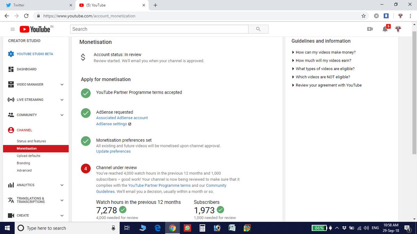
Task: Open Calculator from taskbar
Action: tap(202, 228)
